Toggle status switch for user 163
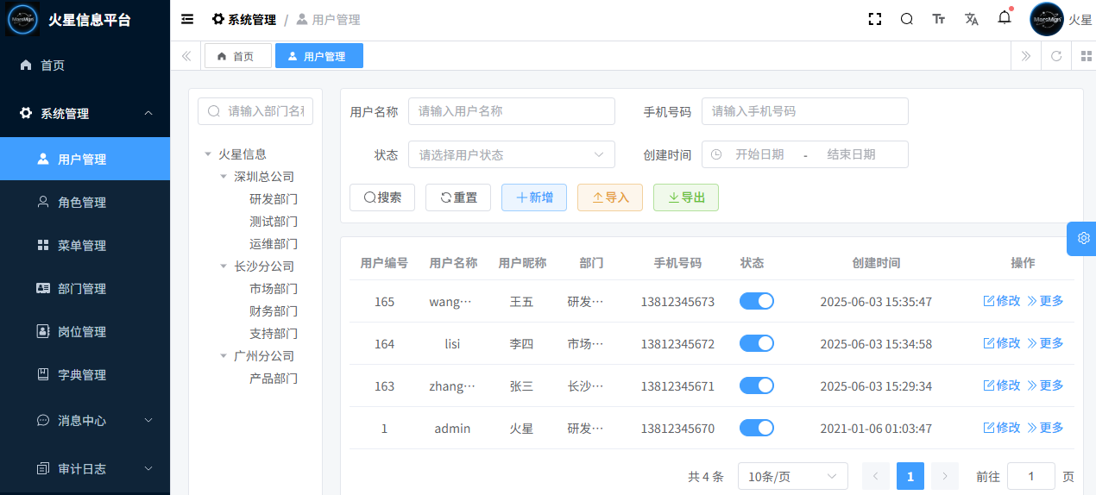The height and width of the screenshot is (495, 1096). pyautogui.click(x=757, y=385)
